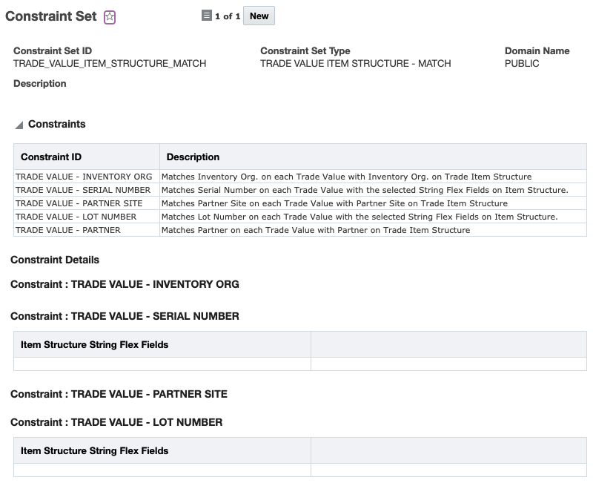Screen dimensions: 593x483
Task: Click Serial Number's Item Structure String Flex Fields header
Action: [94, 345]
